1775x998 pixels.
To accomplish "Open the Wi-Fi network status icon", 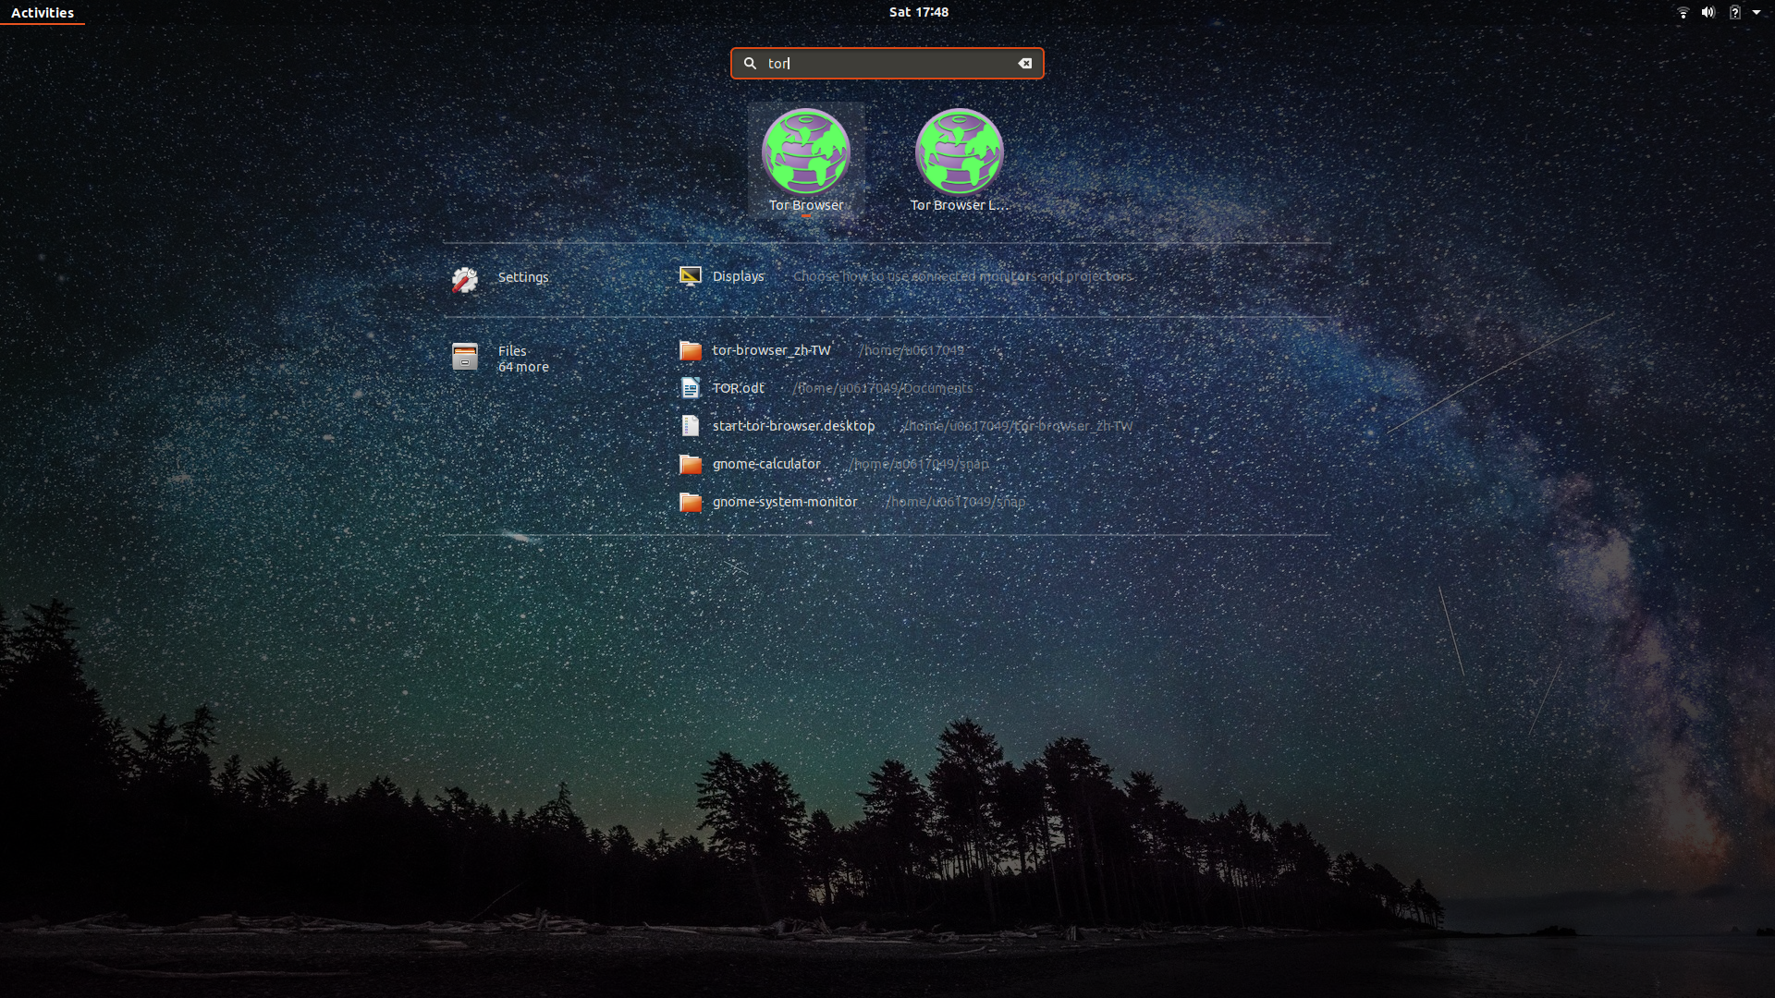I will 1683,13.
